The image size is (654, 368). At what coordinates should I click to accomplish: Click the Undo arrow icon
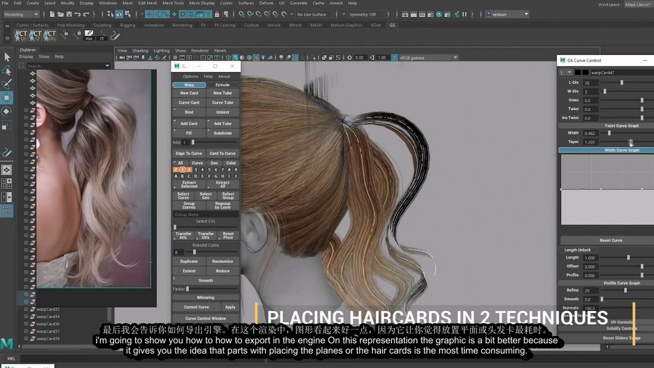(78, 14)
